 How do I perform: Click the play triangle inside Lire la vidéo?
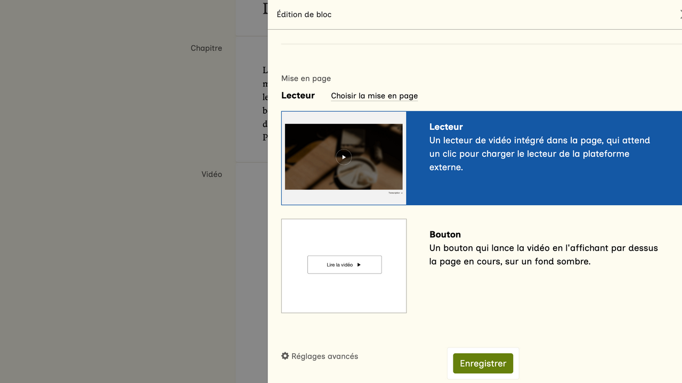(359, 265)
